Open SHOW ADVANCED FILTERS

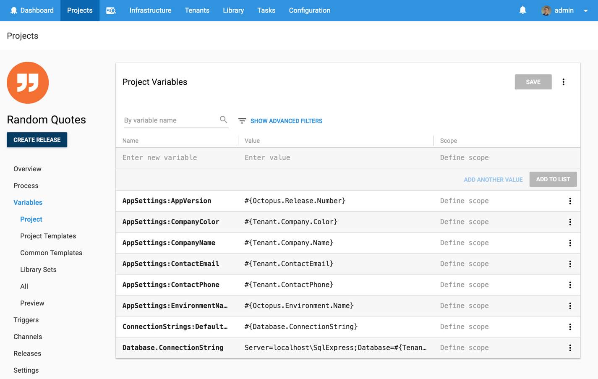click(x=286, y=120)
